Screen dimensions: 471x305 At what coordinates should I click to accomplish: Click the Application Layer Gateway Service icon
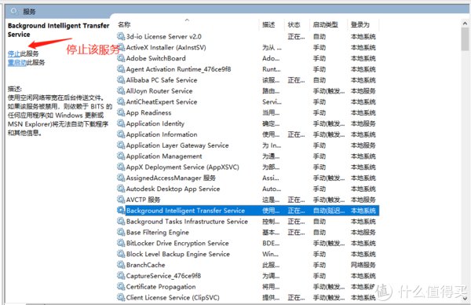[x=121, y=145]
